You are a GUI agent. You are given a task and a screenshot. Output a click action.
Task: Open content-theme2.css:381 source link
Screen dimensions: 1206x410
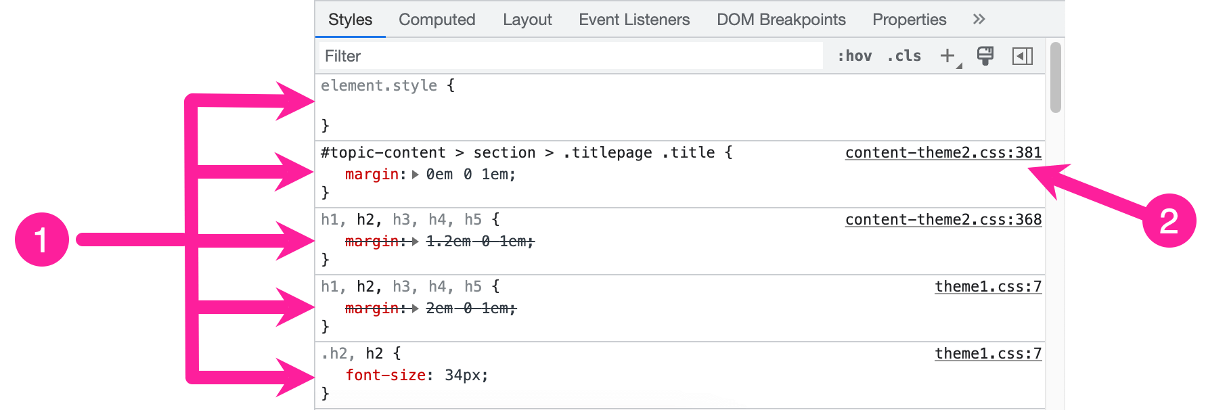click(x=943, y=153)
